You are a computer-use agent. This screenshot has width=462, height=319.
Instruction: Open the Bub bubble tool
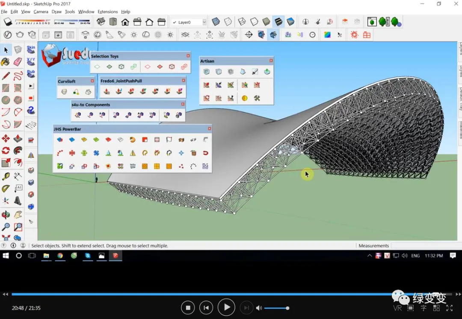coord(31,73)
